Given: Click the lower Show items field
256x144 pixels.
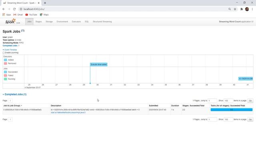Looking at the screenshot, I should [x=228, y=120].
